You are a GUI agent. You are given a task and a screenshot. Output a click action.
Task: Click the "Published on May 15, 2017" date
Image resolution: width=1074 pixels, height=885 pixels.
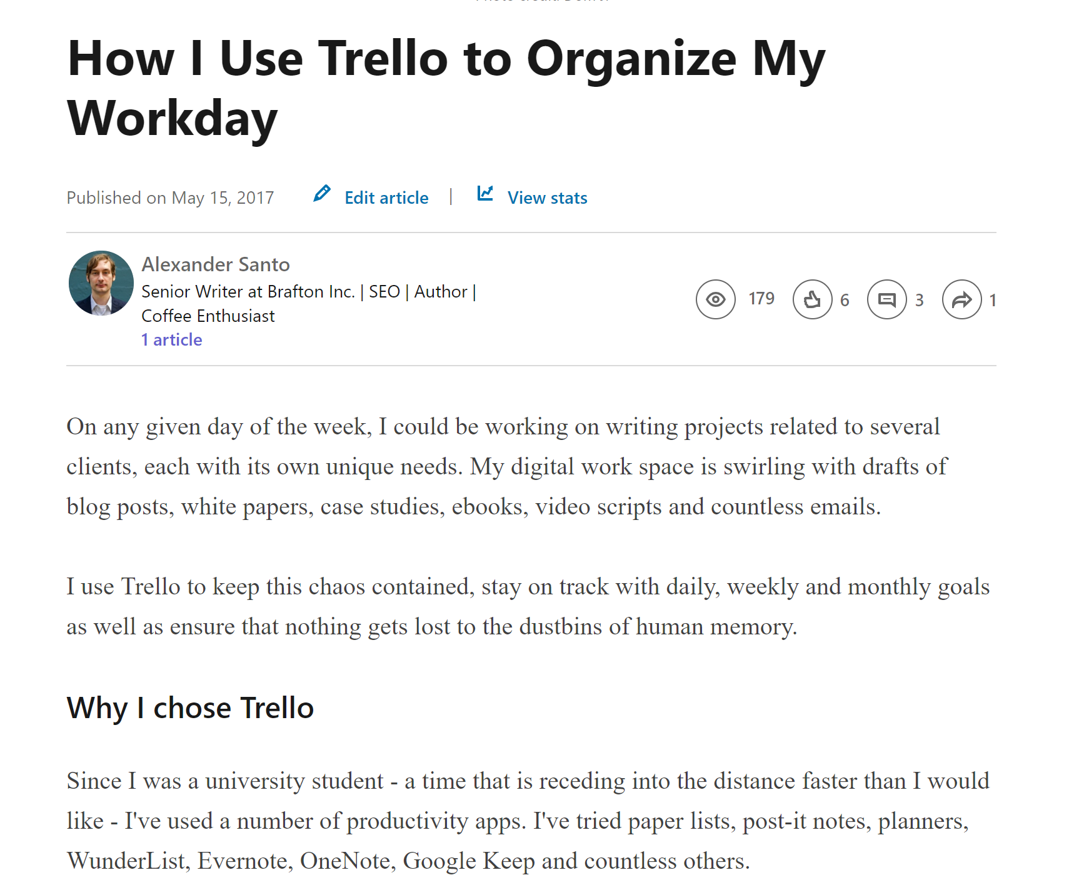pyautogui.click(x=170, y=198)
